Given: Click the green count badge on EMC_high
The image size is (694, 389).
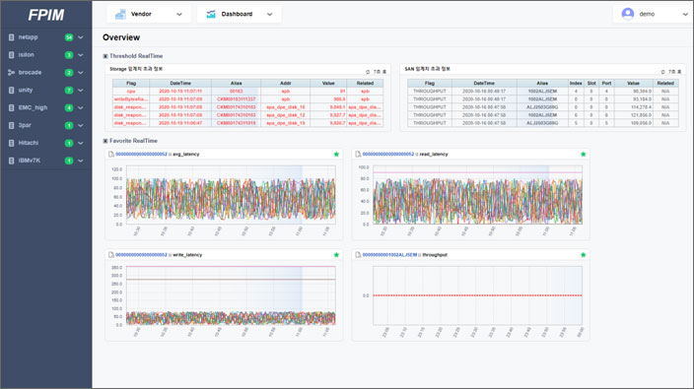Looking at the screenshot, I should pos(69,108).
